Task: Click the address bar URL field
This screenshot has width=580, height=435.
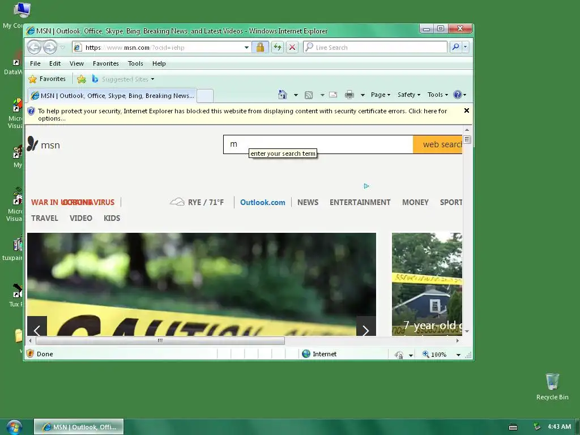Action: coord(159,48)
